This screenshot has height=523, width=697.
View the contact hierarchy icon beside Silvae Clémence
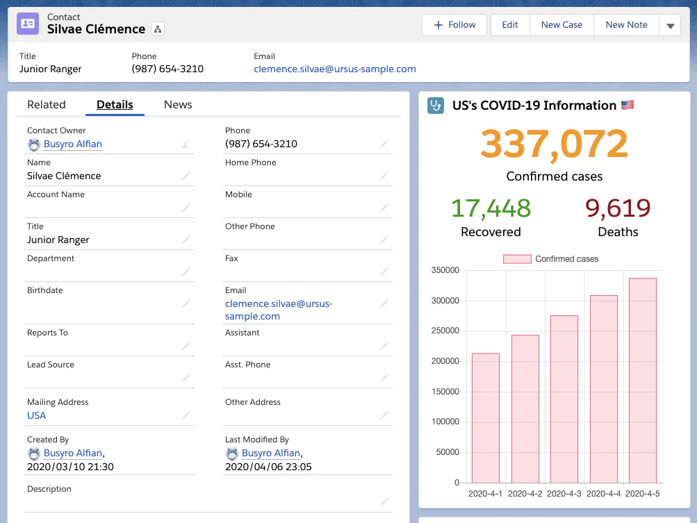(157, 29)
